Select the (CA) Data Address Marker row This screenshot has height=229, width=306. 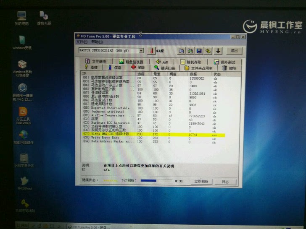(153, 142)
